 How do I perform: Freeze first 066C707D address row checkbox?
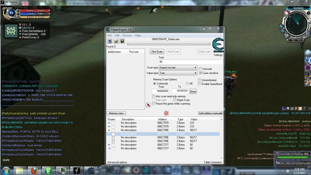click(113, 123)
